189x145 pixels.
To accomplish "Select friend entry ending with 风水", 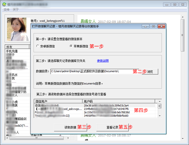I will pos(12,75).
